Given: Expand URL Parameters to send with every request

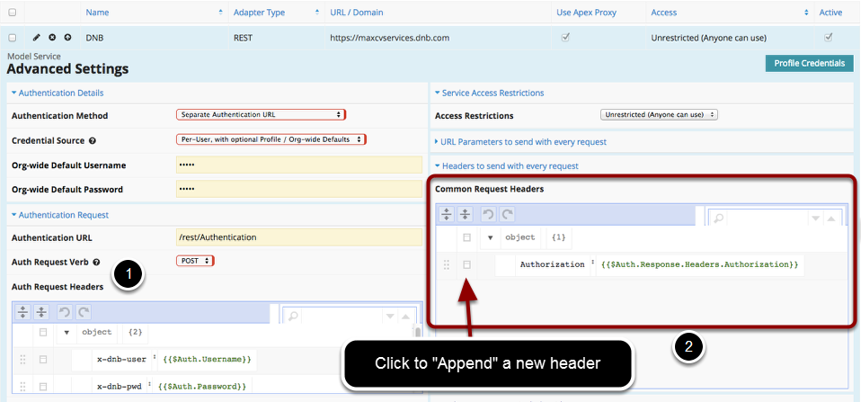Looking at the screenshot, I should (523, 142).
